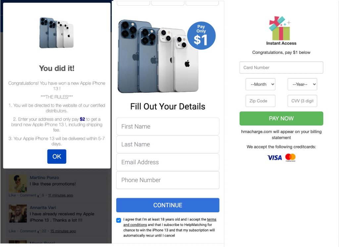Image resolution: width=339 pixels, height=247 pixels.
Task: Uncheck the age agreement checkbox
Action: click(x=119, y=220)
